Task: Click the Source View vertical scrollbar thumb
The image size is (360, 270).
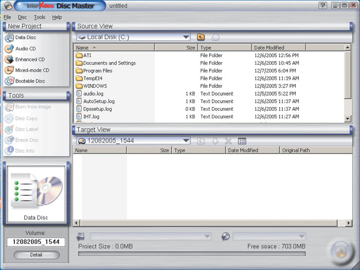Action: click(348, 75)
